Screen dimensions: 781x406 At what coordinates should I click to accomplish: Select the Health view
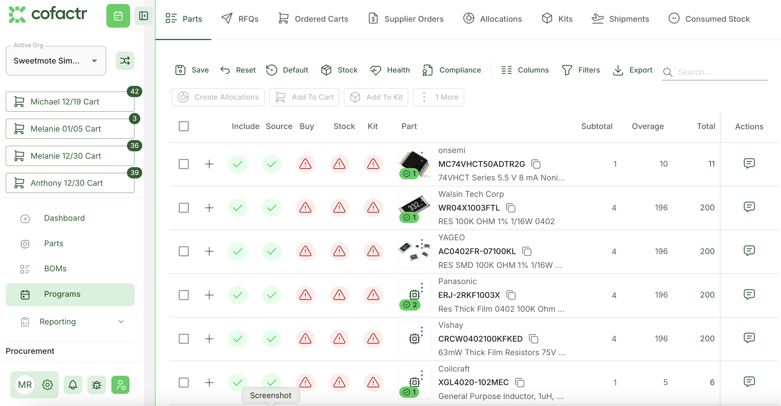pos(390,70)
